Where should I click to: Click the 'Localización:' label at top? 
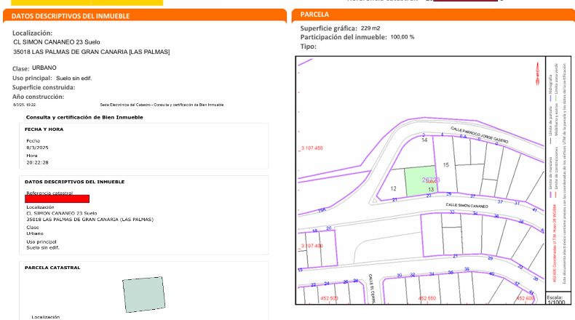[x=32, y=33]
